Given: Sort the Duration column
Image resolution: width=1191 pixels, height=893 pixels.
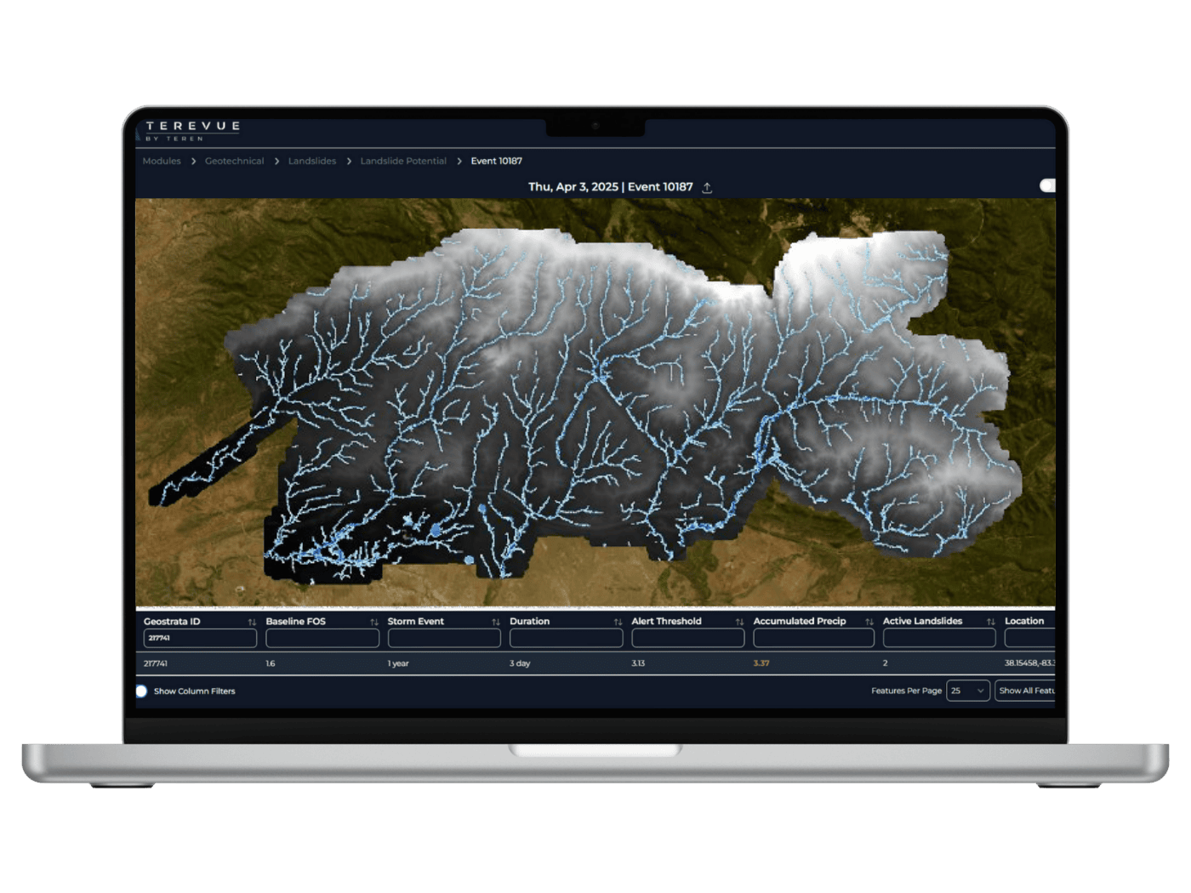Looking at the screenshot, I should (x=618, y=623).
